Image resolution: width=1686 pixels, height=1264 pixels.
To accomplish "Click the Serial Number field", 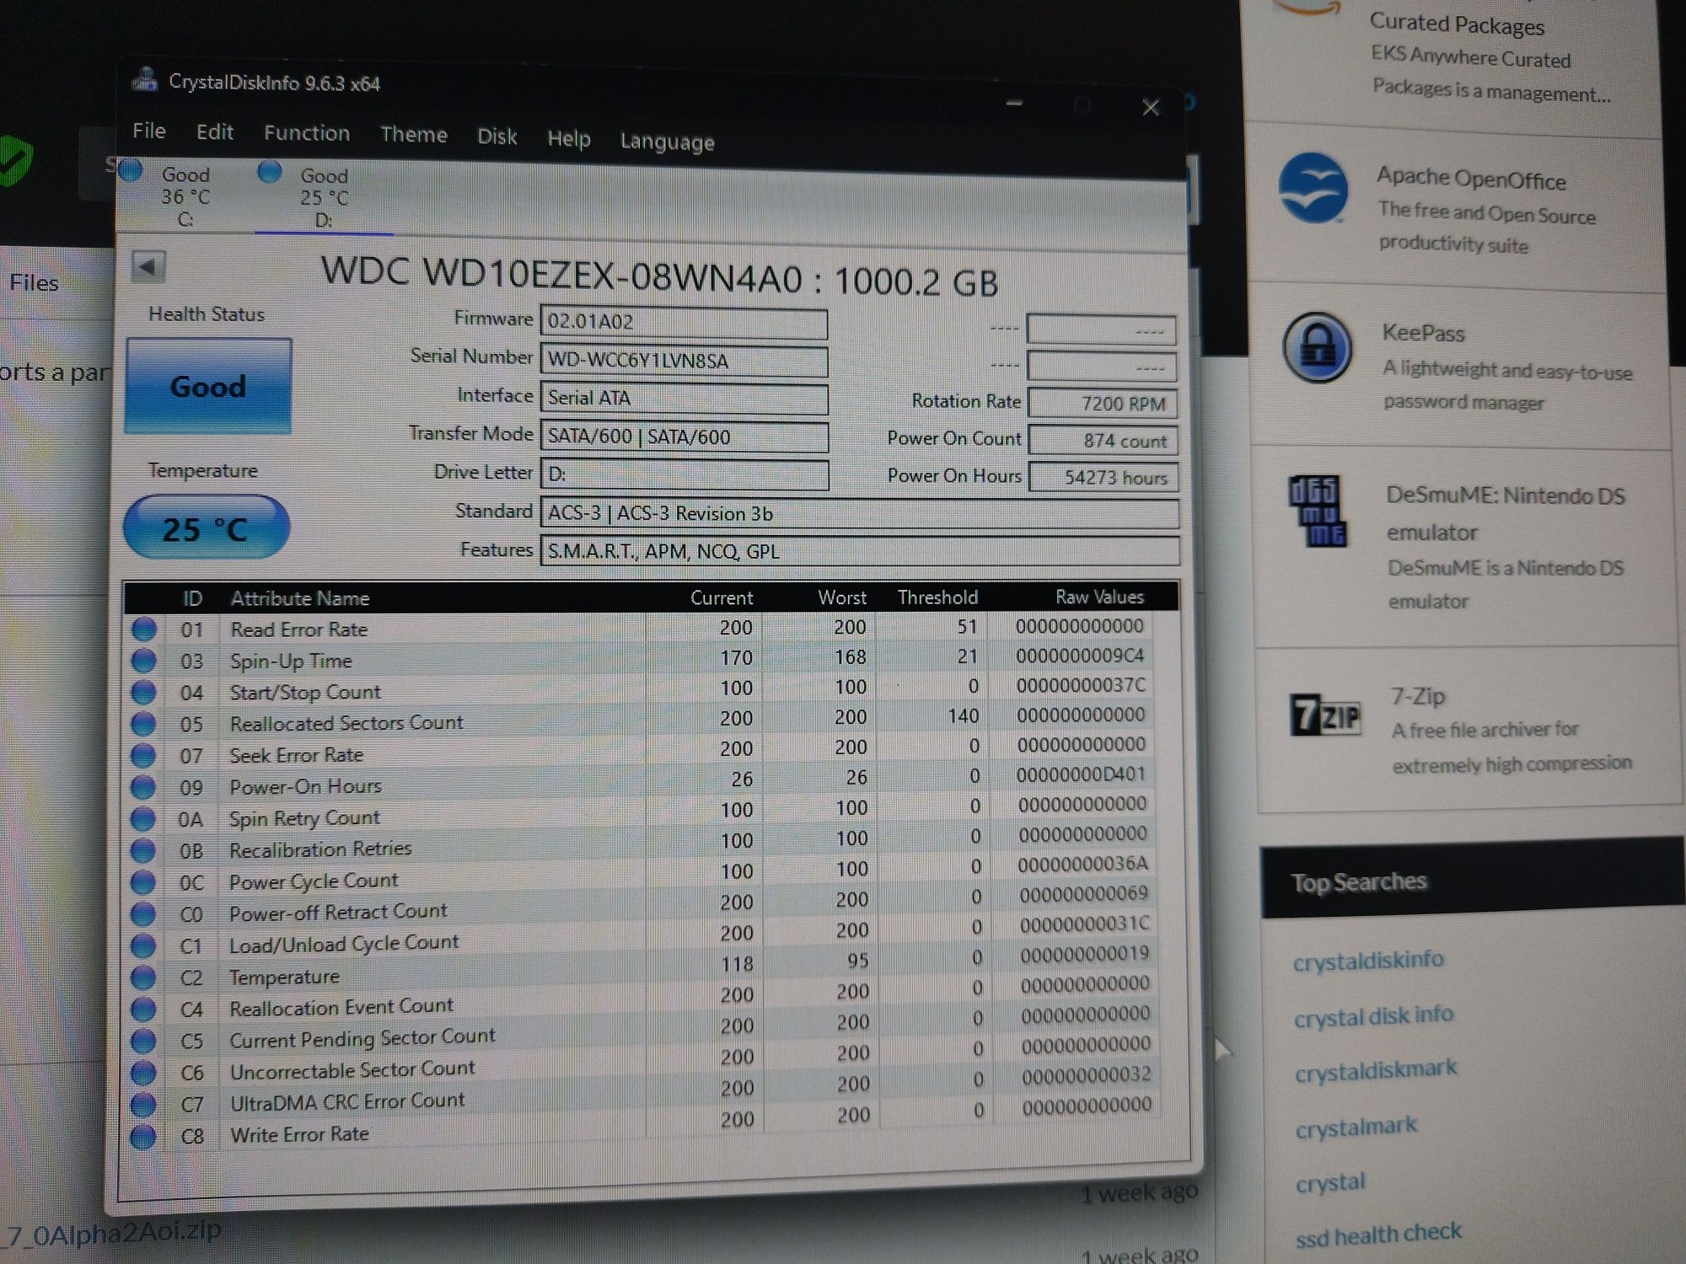I will (x=684, y=361).
